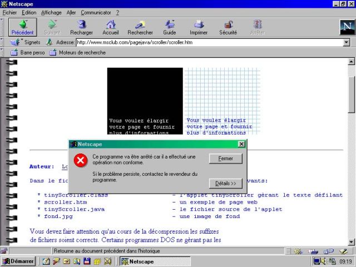Open the Composer component bar icon
Image resolution: width=356 pixels, height=267 pixels.
[344, 251]
